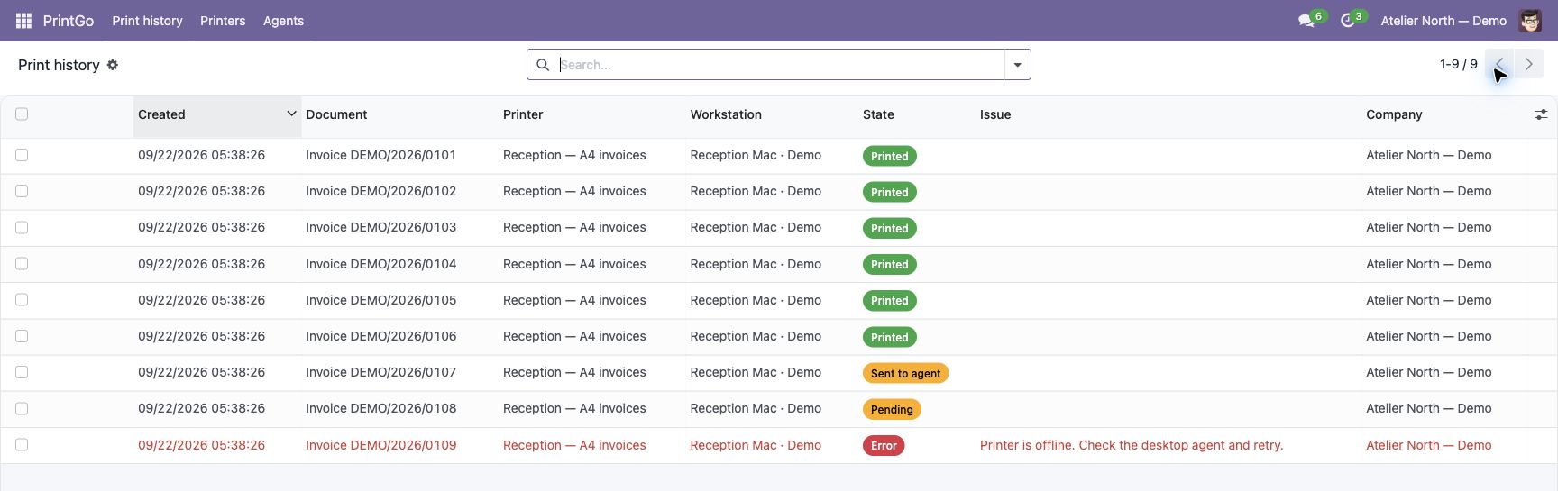Open the Invoice DEMO/2026/0108 record

click(380, 408)
